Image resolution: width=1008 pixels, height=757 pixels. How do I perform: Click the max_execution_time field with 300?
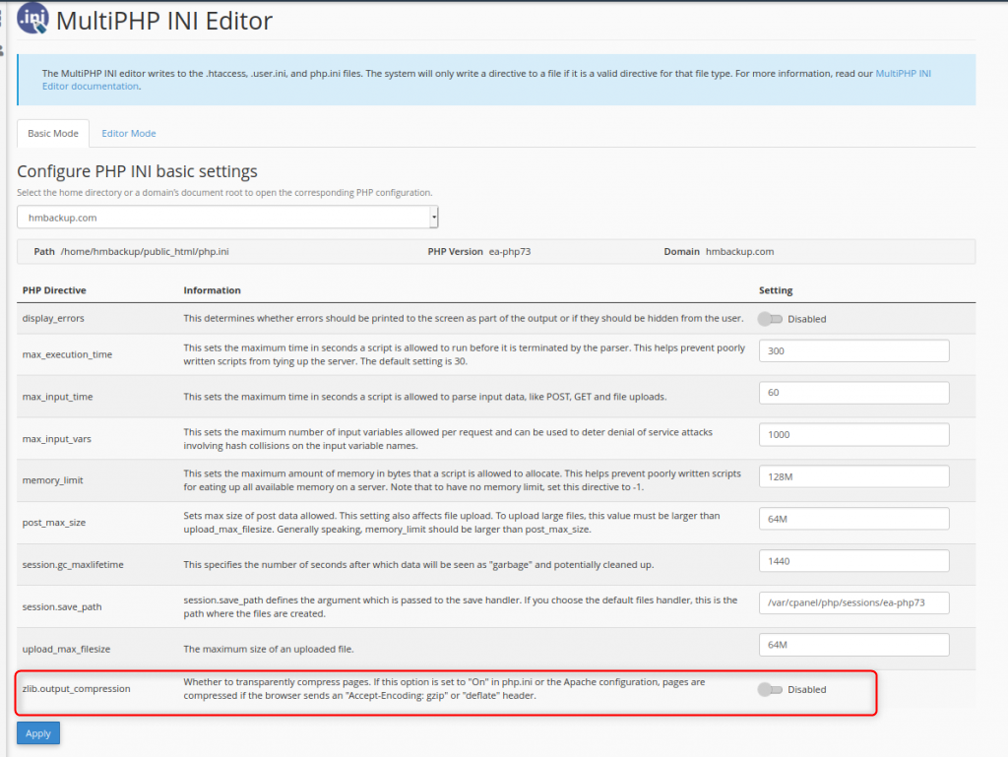click(853, 350)
